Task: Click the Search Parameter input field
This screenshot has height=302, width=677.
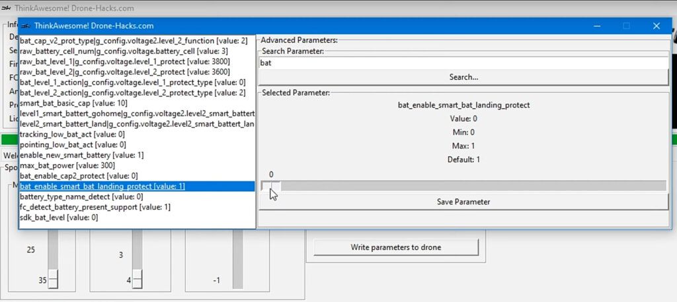Action: click(x=463, y=63)
